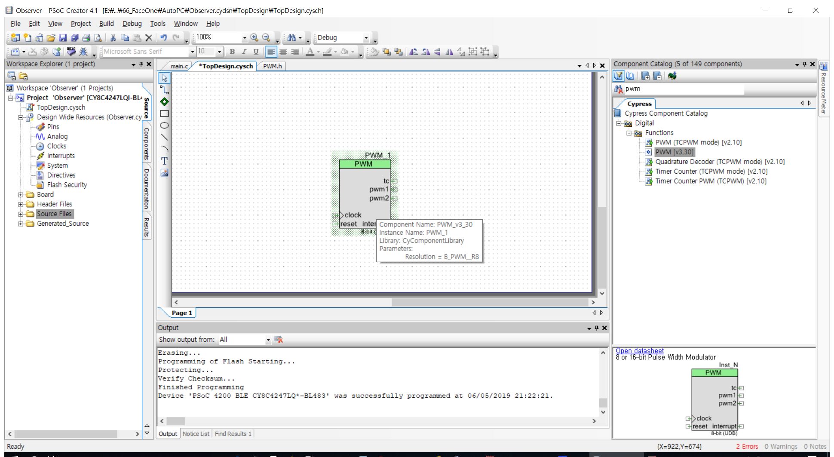Toggle align right text button
This screenshot has width=834, height=457.
click(x=295, y=52)
